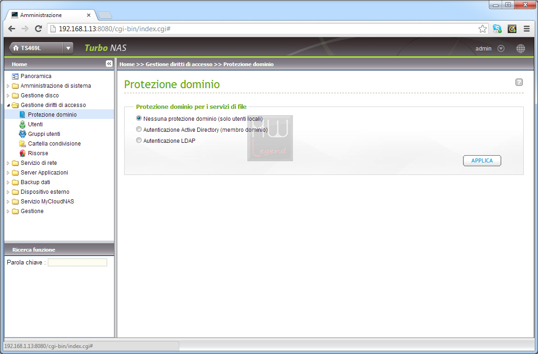Click the Gruppi utenti group icon
The height and width of the screenshot is (354, 538).
point(23,134)
